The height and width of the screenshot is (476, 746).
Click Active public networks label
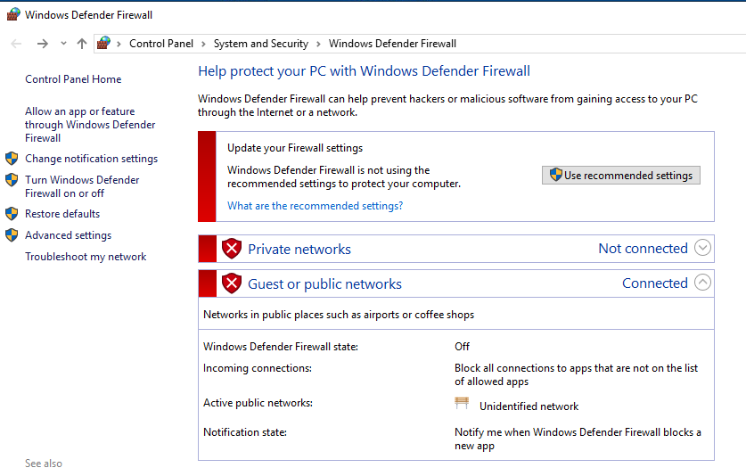258,403
